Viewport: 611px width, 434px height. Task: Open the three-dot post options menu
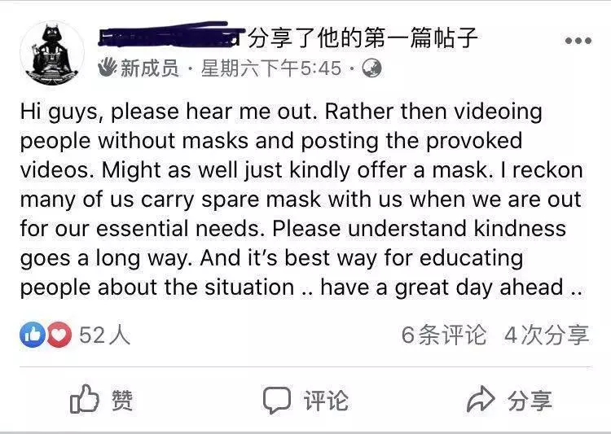coord(578,41)
